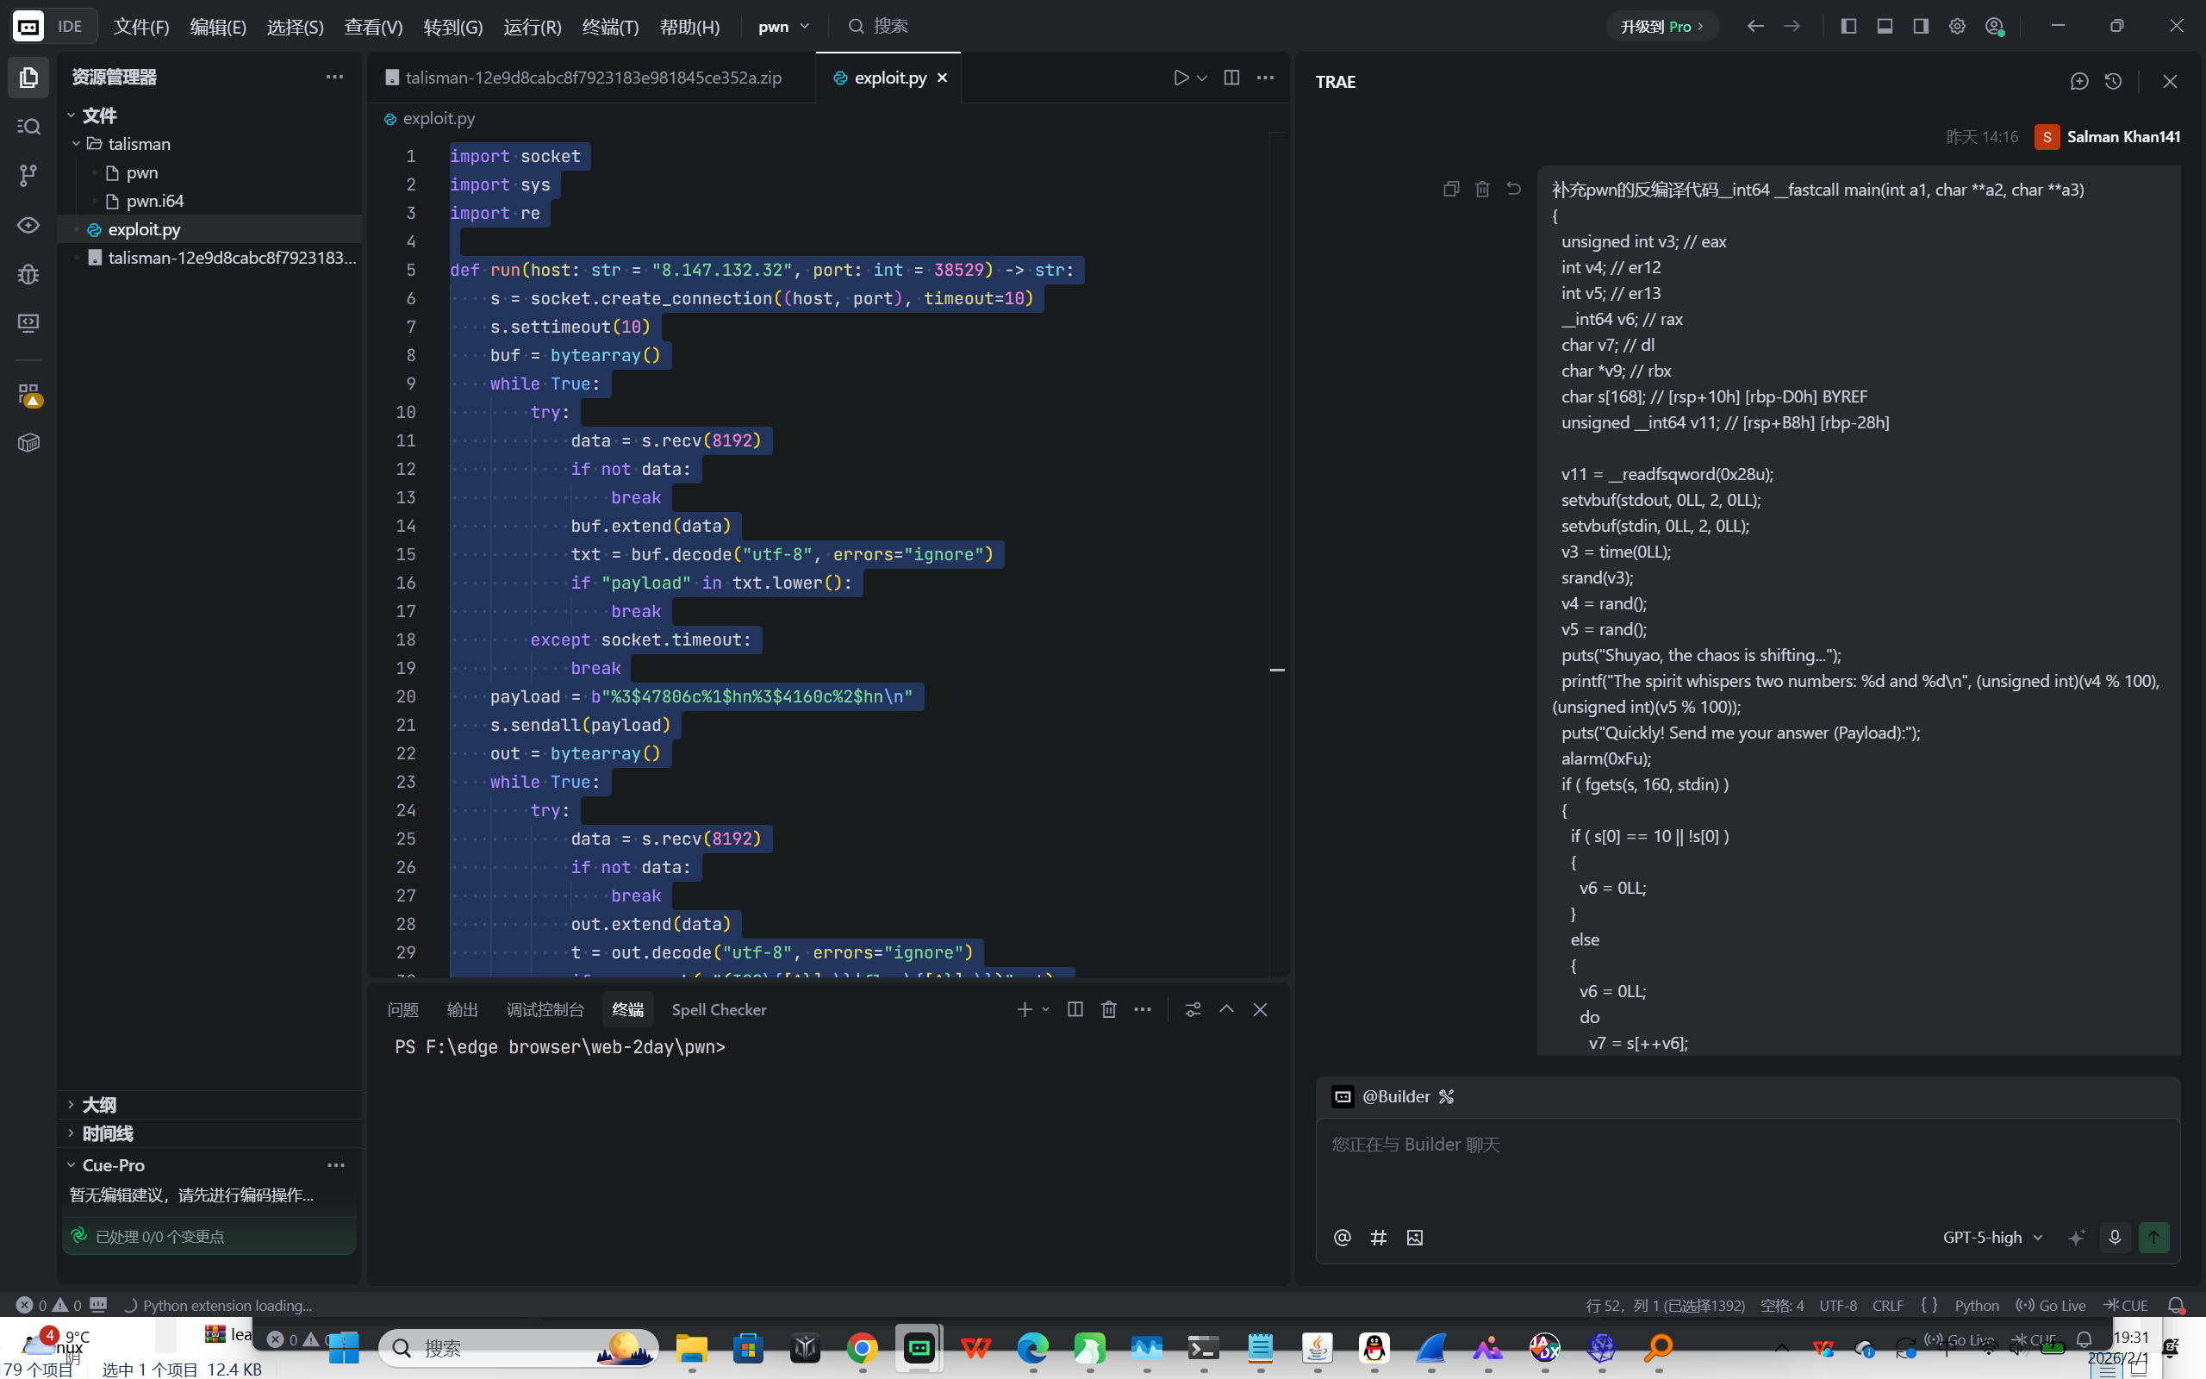This screenshot has width=2206, height=1379.
Task: Open the Run and Debug bug icon
Action: tap(28, 273)
